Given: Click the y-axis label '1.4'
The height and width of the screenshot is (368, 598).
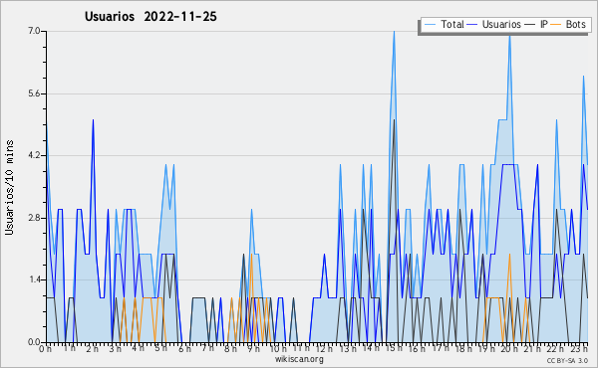Looking at the screenshot, I should tap(34, 280).
